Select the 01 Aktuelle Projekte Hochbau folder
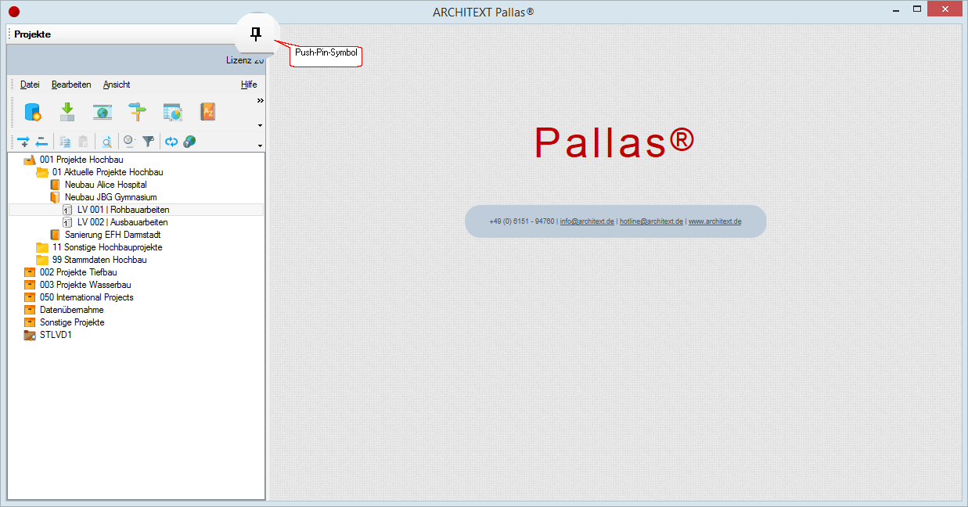Viewport: 968px width, 507px height. (108, 172)
